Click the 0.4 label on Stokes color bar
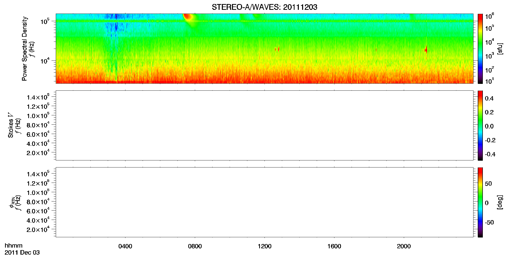Viewport: 529px width, 272px height. (489, 98)
